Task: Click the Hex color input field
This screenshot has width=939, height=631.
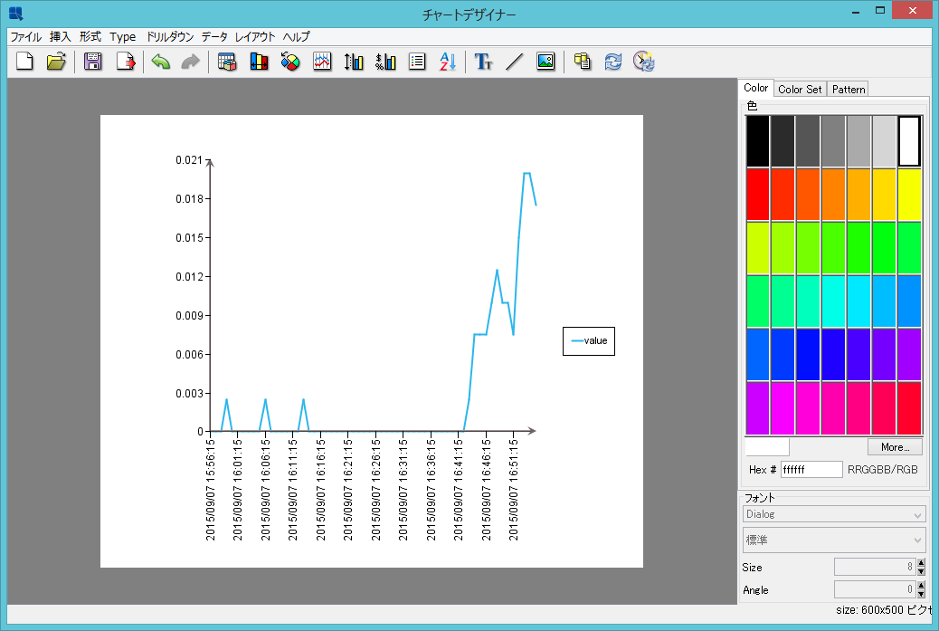Action: tap(811, 470)
